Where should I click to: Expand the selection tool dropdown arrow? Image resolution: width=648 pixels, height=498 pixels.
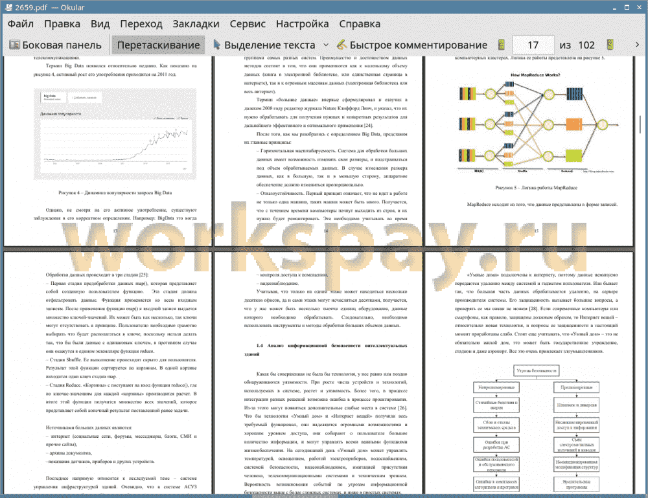[x=326, y=45]
